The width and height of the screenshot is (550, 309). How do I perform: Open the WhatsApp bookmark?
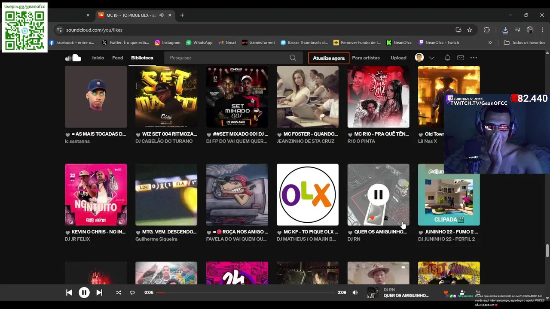(199, 42)
